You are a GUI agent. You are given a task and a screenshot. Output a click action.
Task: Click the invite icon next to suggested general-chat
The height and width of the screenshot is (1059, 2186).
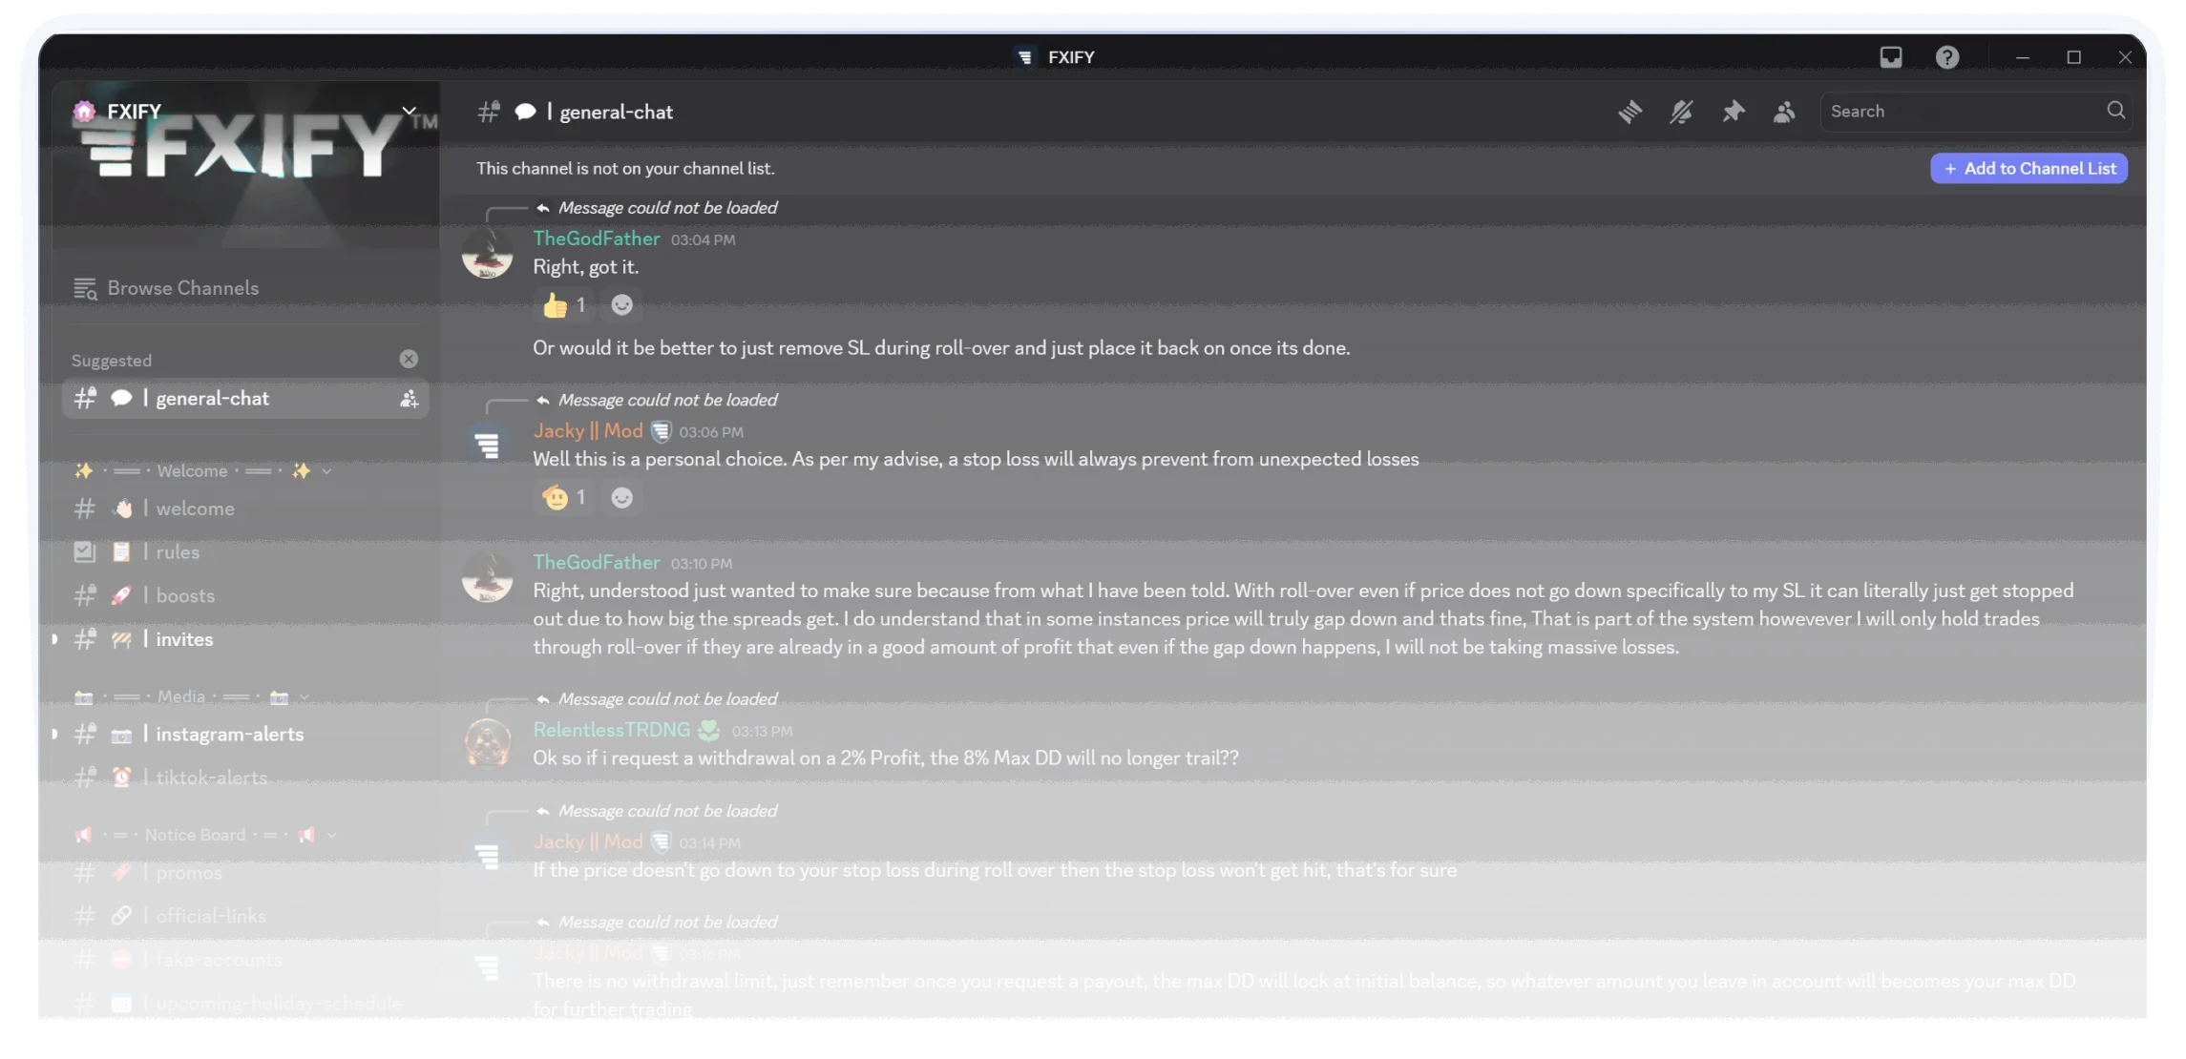tap(409, 399)
